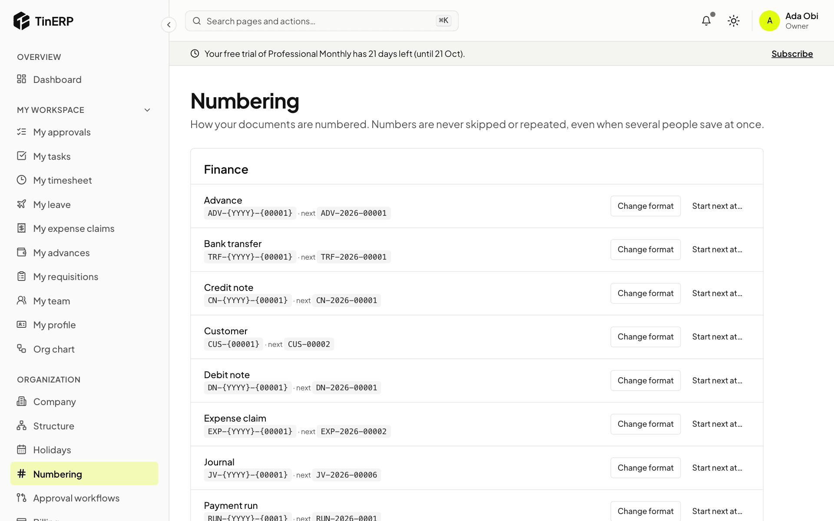Click Start next at for Debit note
The width and height of the screenshot is (834, 521).
coord(717,381)
